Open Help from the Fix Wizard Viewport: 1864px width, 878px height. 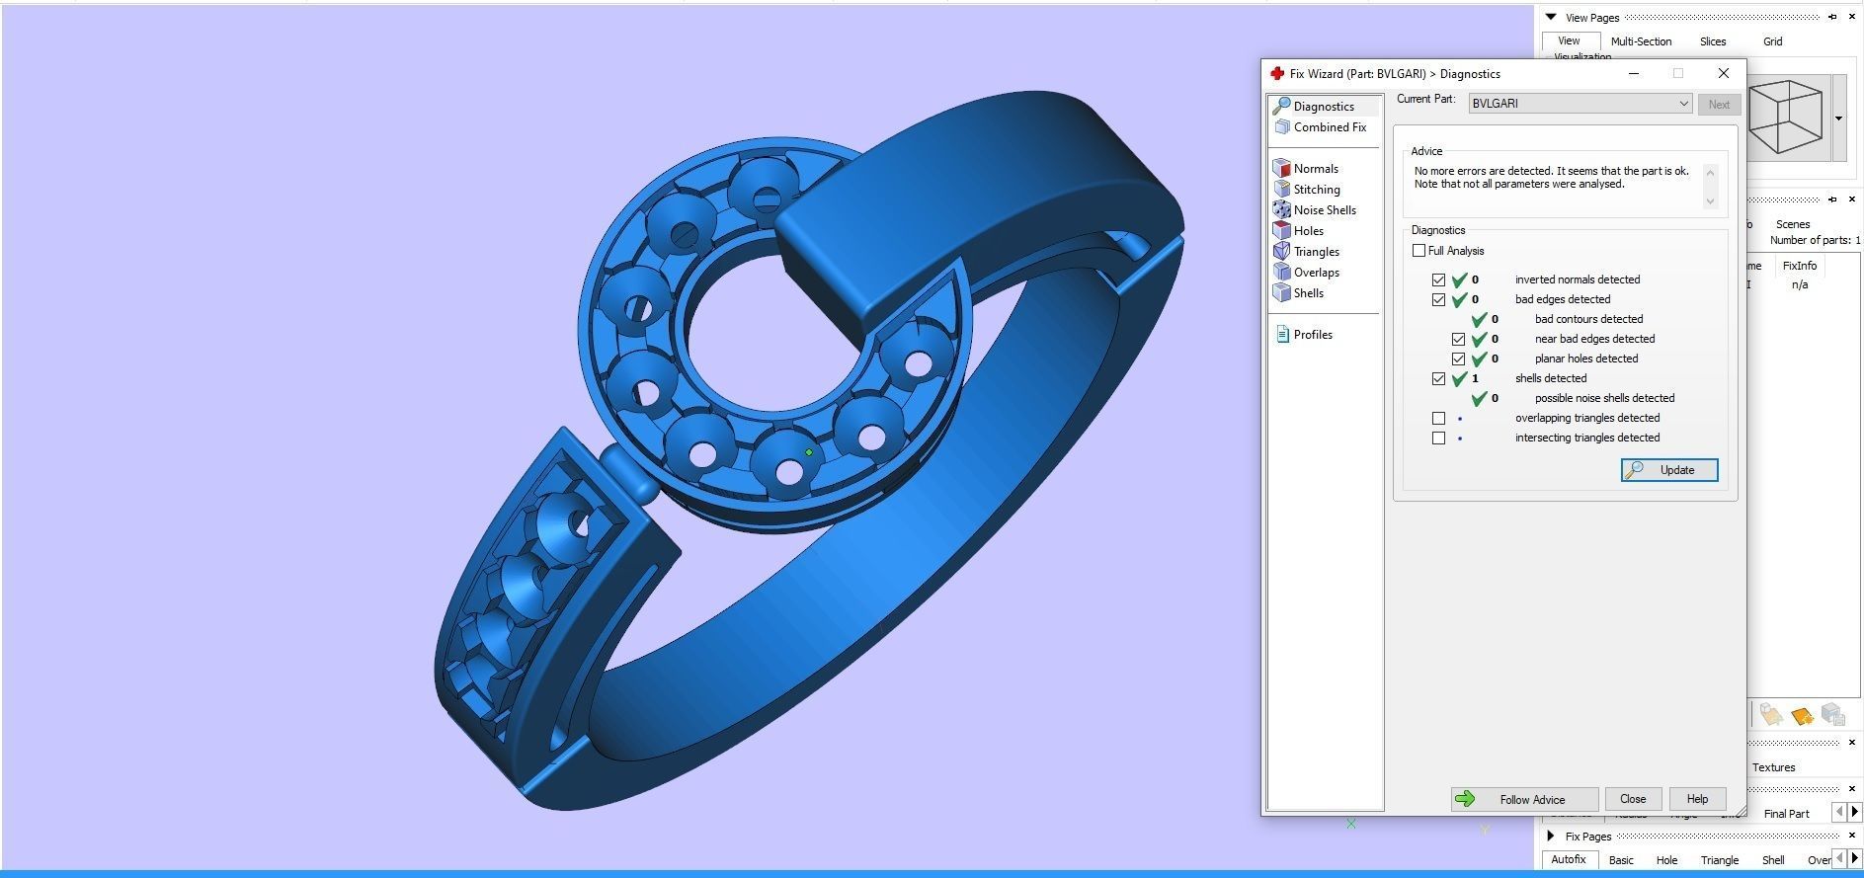click(x=1697, y=799)
